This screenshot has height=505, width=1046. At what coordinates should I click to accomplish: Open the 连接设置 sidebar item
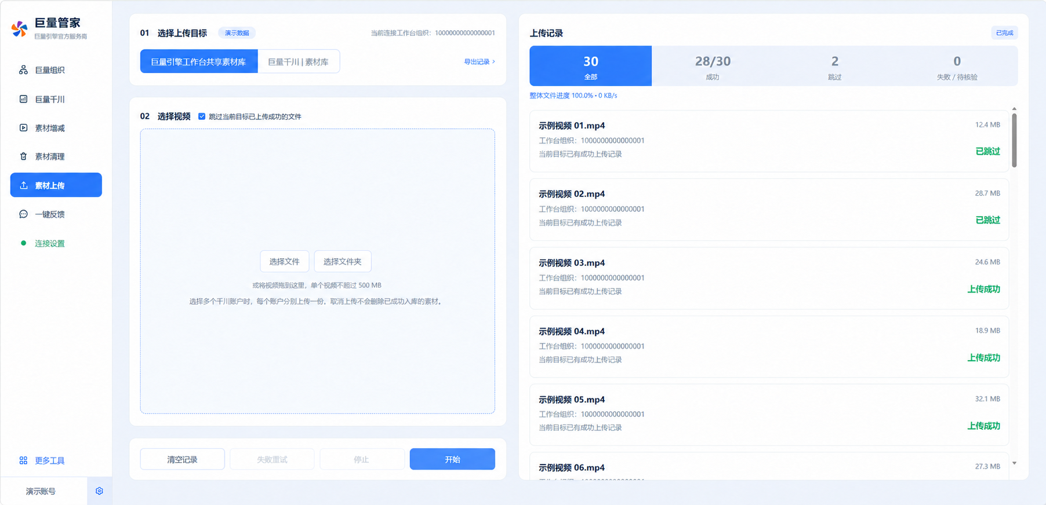click(x=56, y=243)
